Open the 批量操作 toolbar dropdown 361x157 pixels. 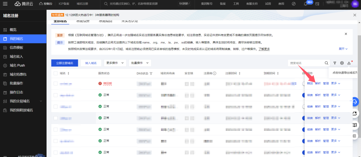140,63
